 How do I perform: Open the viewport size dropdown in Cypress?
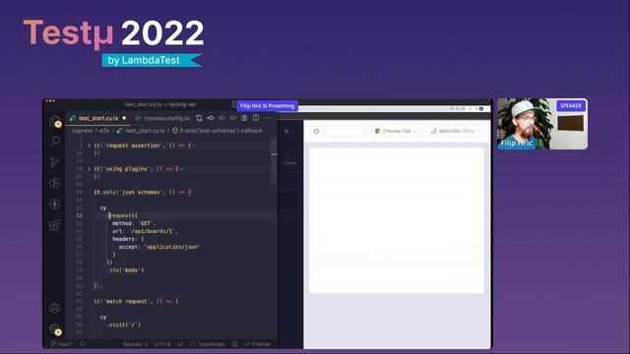point(456,131)
